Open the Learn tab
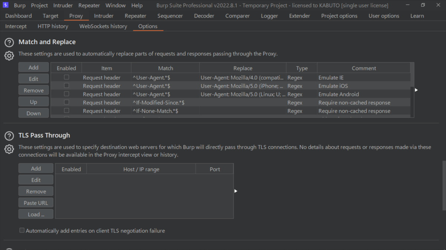 417,16
